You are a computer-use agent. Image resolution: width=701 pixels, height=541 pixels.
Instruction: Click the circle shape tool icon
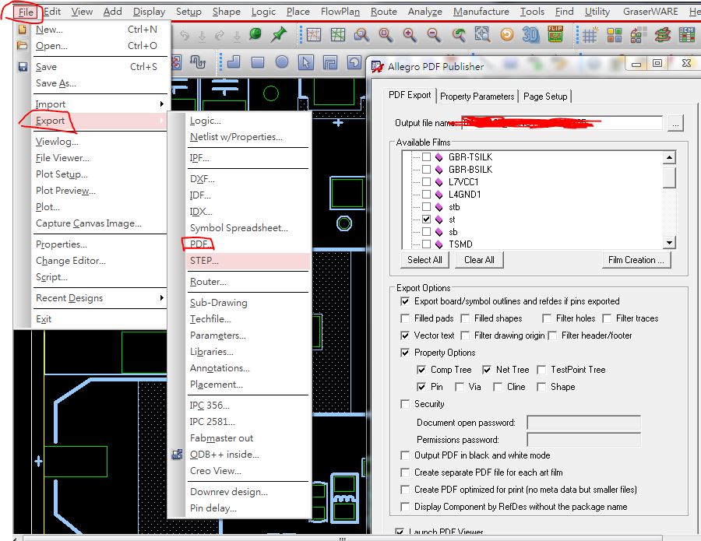tap(282, 63)
